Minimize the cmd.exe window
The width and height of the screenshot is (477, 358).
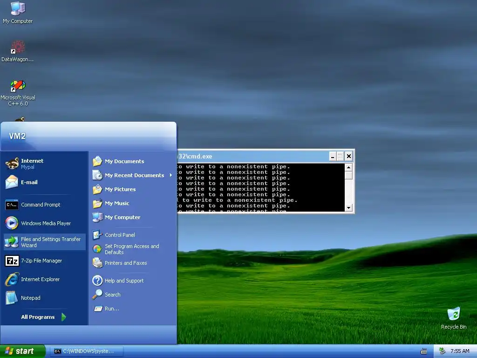pos(333,156)
